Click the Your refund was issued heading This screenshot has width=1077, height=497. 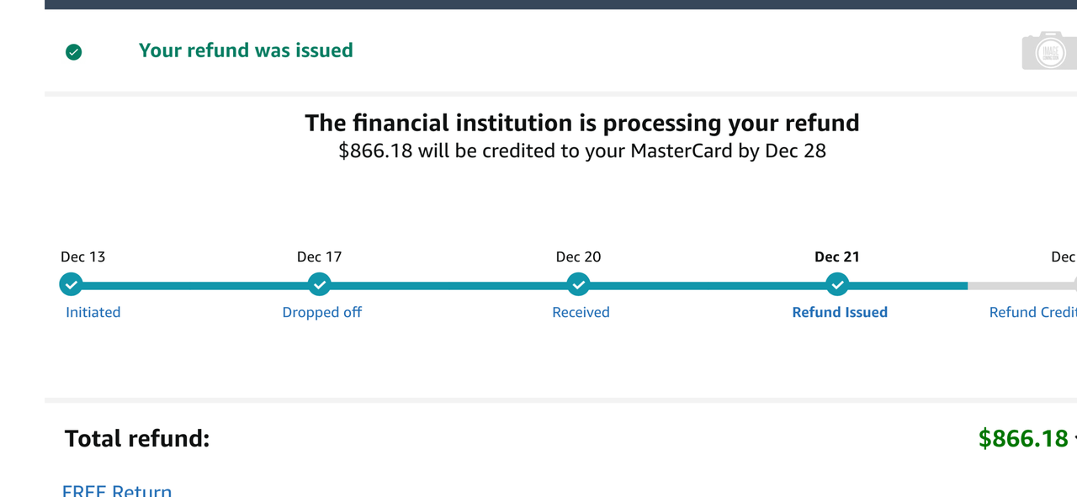point(246,50)
